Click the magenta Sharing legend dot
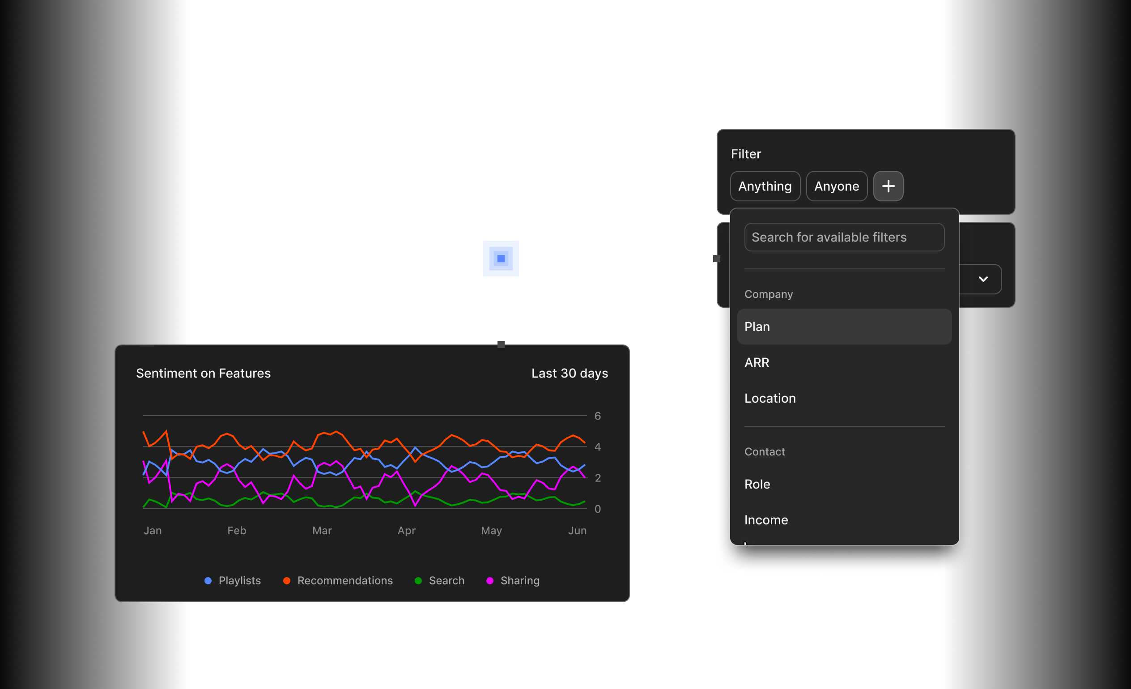Screen dimensions: 1131x689 pyautogui.click(x=490, y=581)
